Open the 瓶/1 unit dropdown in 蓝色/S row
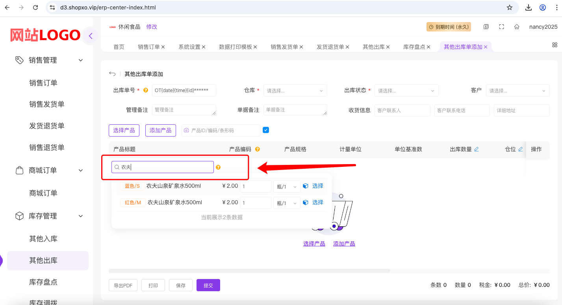The height and width of the screenshot is (305, 562). click(287, 187)
